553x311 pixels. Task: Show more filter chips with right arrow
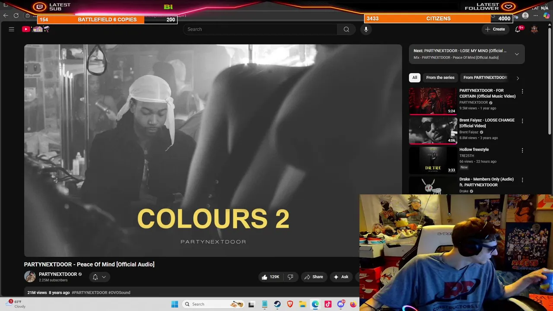pyautogui.click(x=518, y=78)
